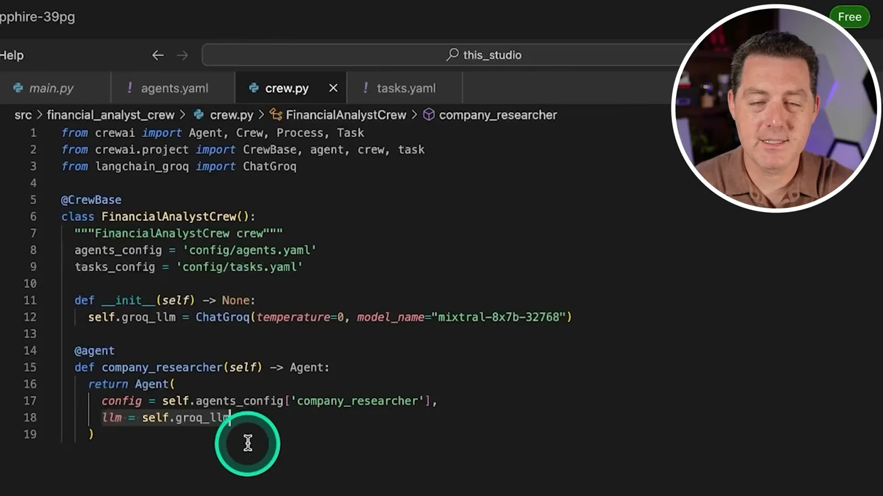Viewport: 883px width, 496px height.
Task: Click the string 'config/tasks.yaml'
Action: tap(240, 267)
